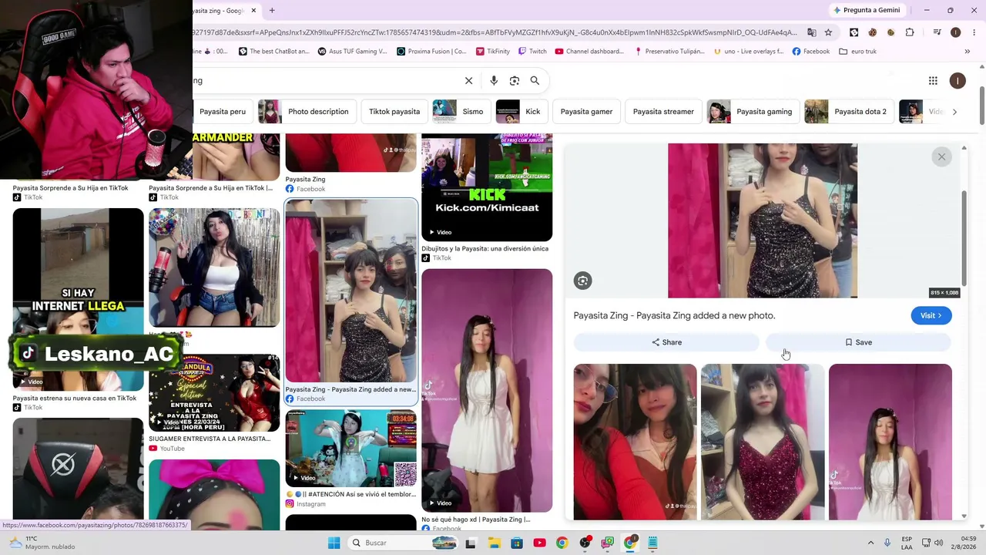Bookmark this page with the star icon

(828, 32)
